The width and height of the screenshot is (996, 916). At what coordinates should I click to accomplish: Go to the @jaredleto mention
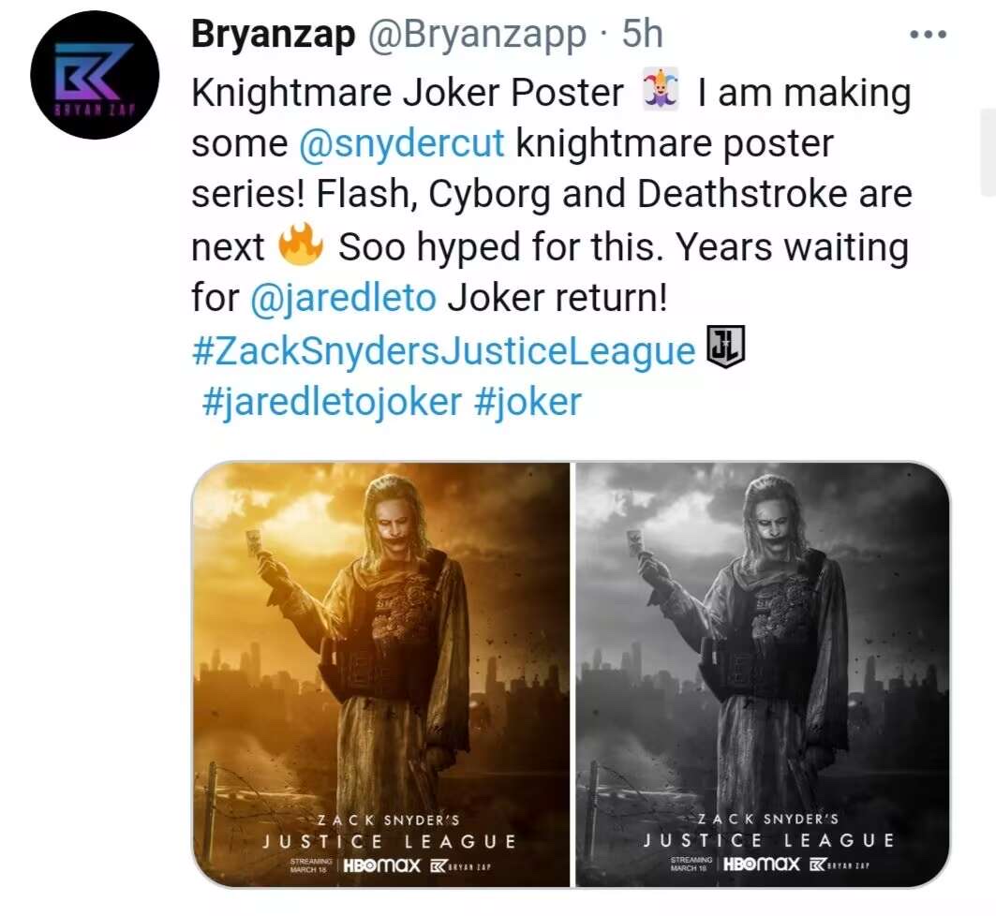[344, 299]
